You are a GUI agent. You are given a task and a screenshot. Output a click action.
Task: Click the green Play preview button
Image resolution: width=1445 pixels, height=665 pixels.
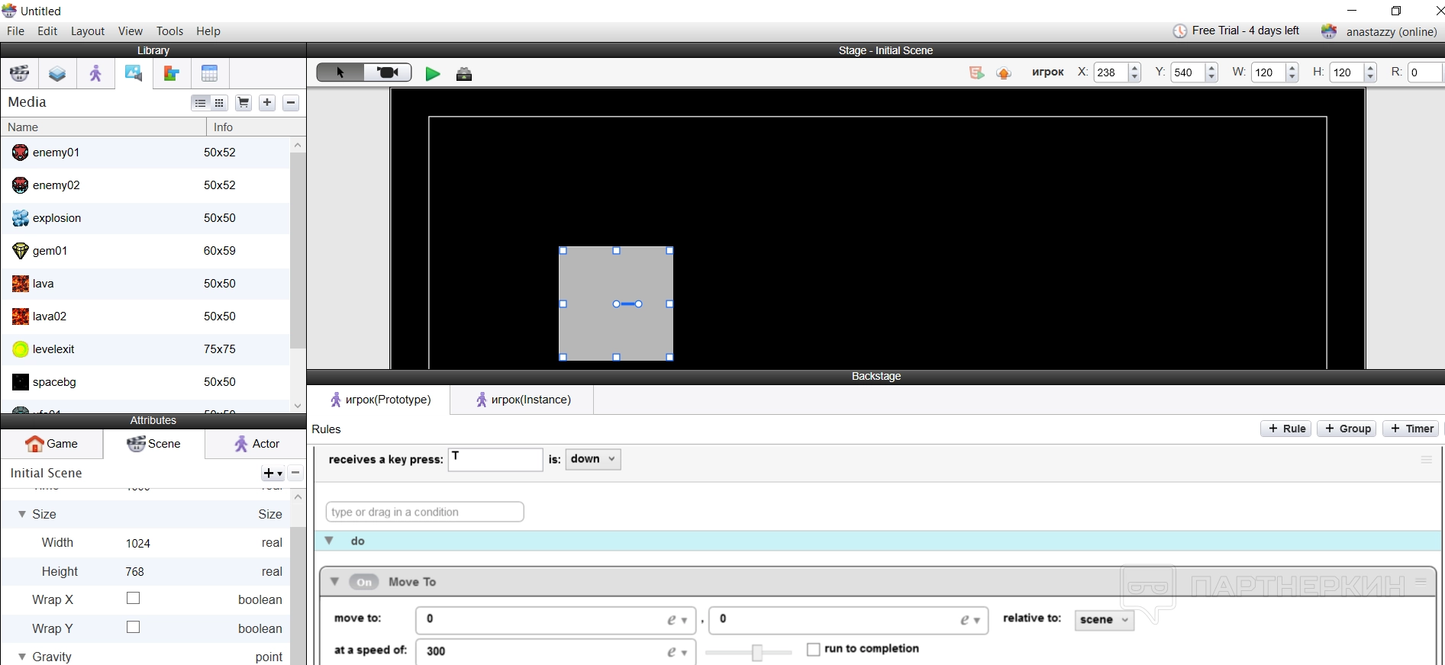(x=432, y=74)
